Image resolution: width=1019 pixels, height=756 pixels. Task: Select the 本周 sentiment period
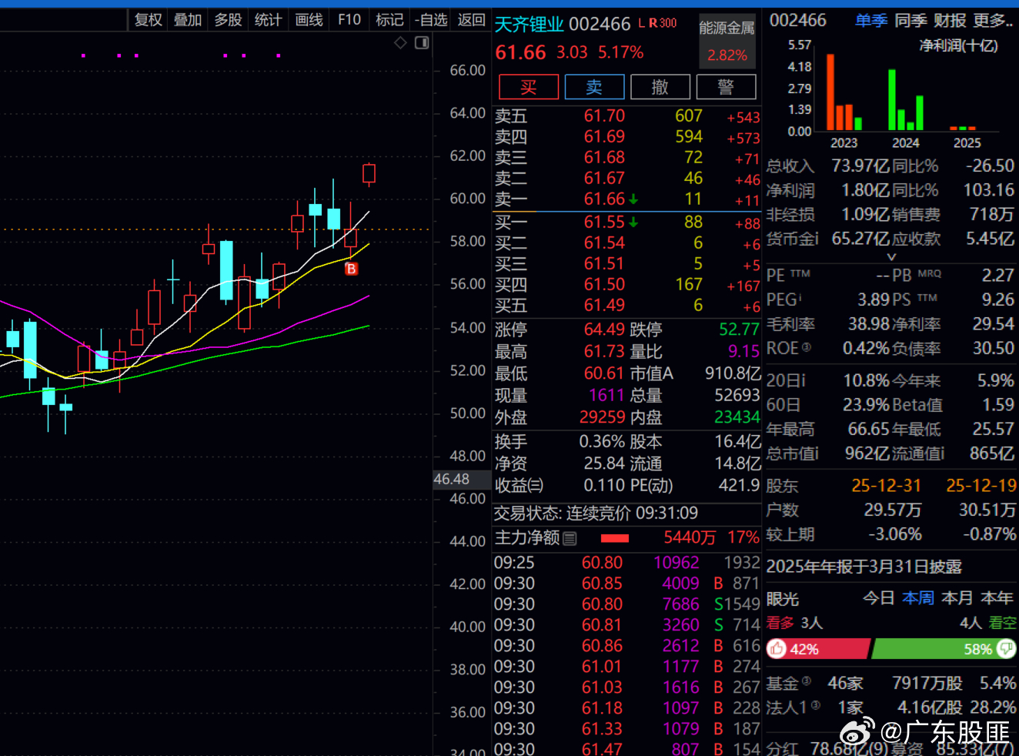(918, 598)
